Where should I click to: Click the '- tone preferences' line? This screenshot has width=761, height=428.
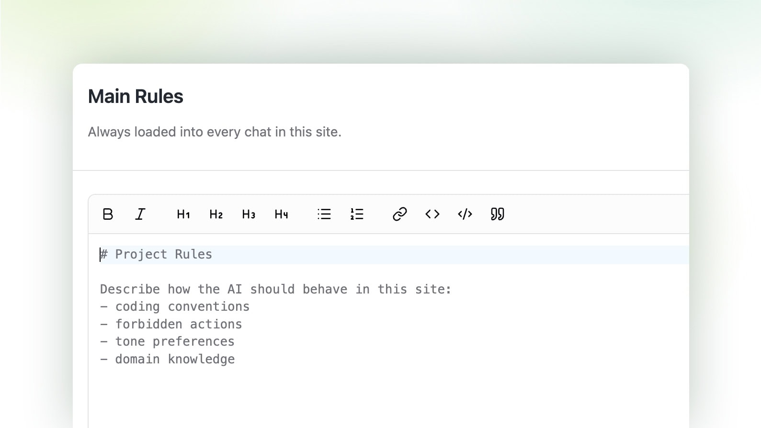(167, 341)
